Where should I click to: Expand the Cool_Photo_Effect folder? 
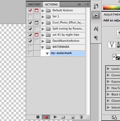[43, 23]
